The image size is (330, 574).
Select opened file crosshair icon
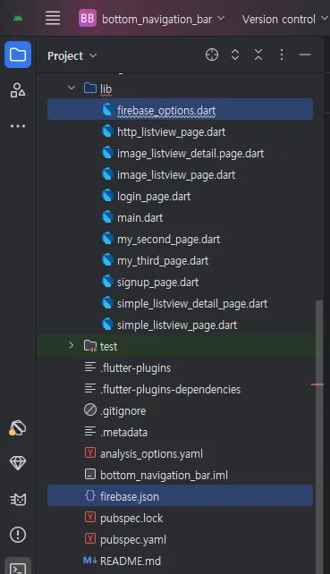point(212,55)
